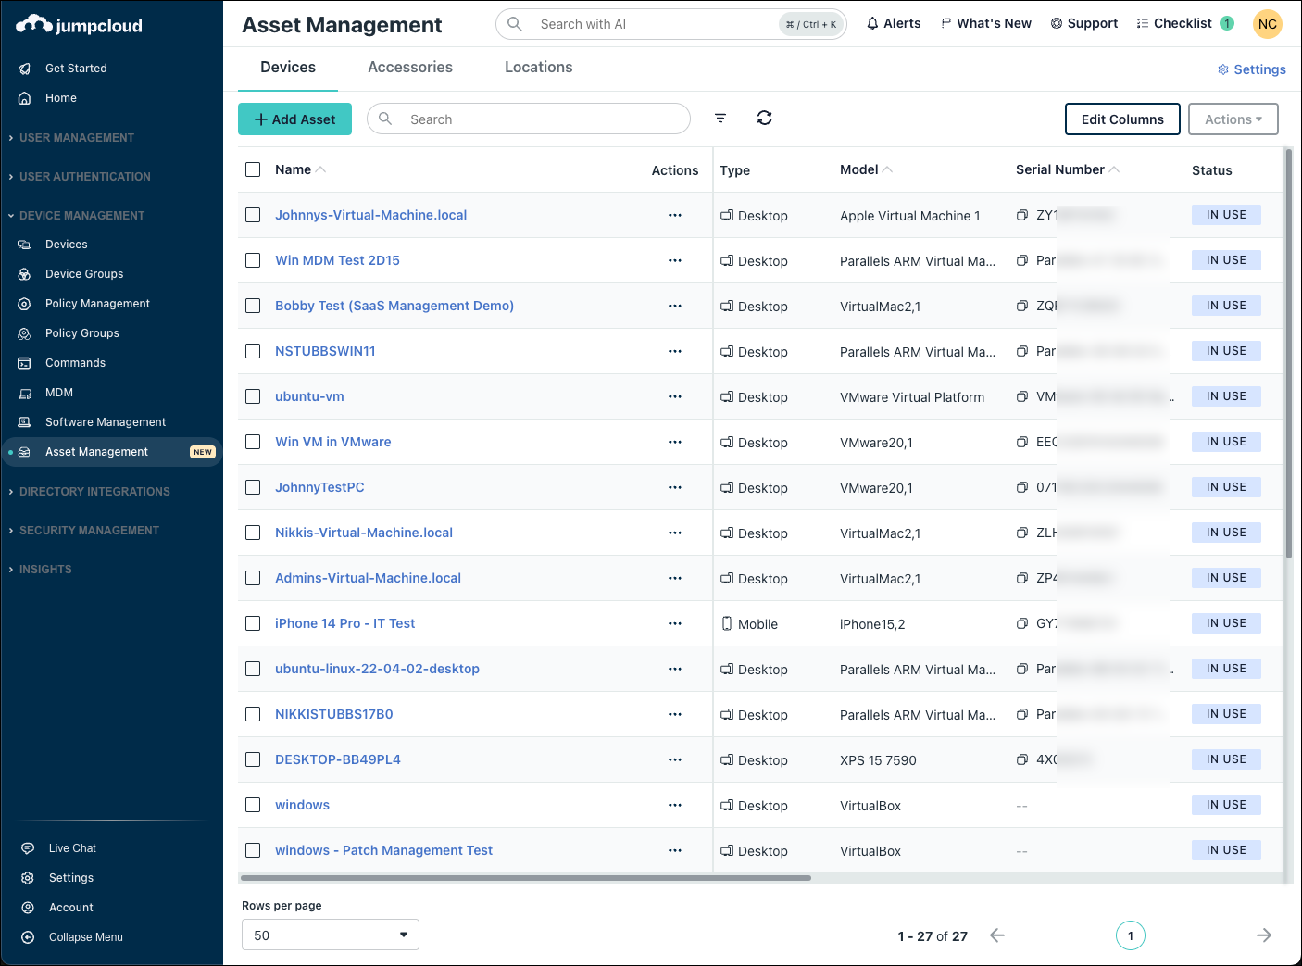
Task: Copy serial number for Johnnys-Virtual-Machine.local
Action: [1022, 215]
